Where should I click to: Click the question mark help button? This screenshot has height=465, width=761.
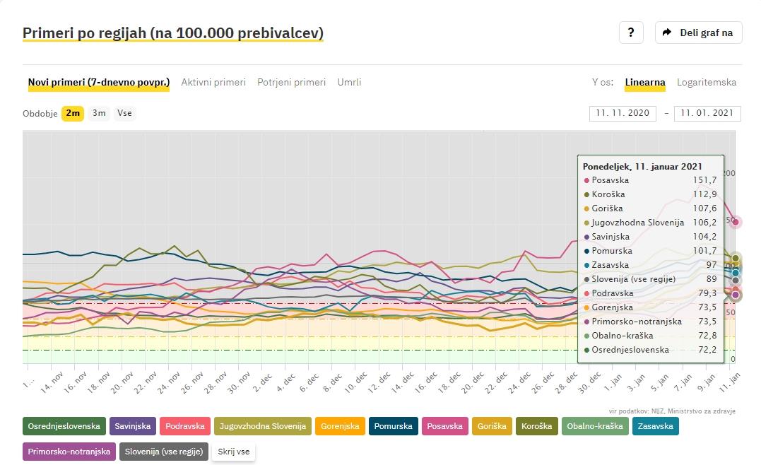631,33
